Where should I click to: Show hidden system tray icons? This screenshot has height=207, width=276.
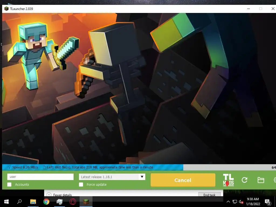click(228, 202)
